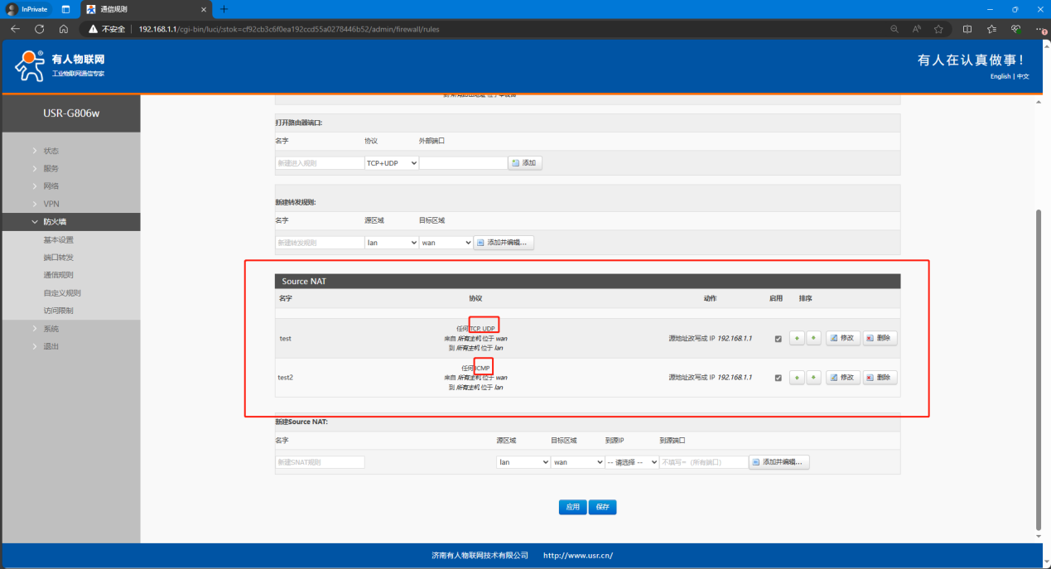1051x569 pixels.
Task: Uncheck the enable box for test2
Action: click(x=778, y=379)
